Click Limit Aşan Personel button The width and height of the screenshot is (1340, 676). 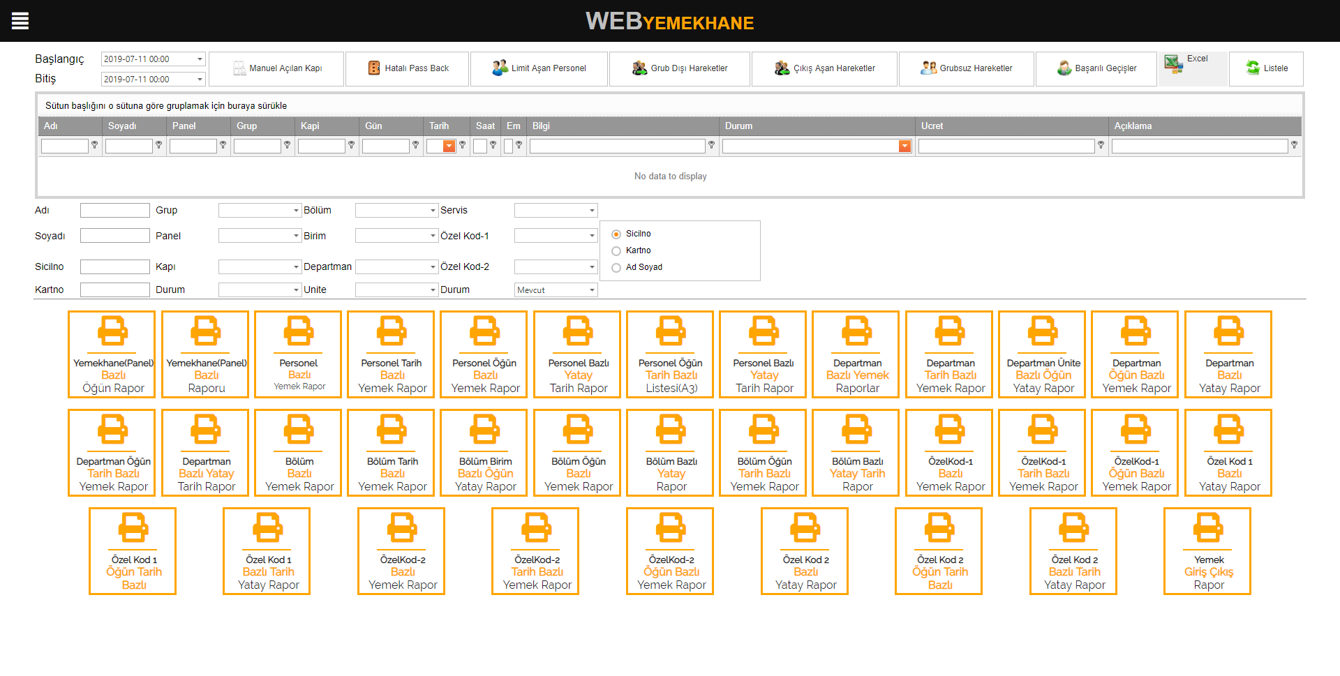point(539,68)
